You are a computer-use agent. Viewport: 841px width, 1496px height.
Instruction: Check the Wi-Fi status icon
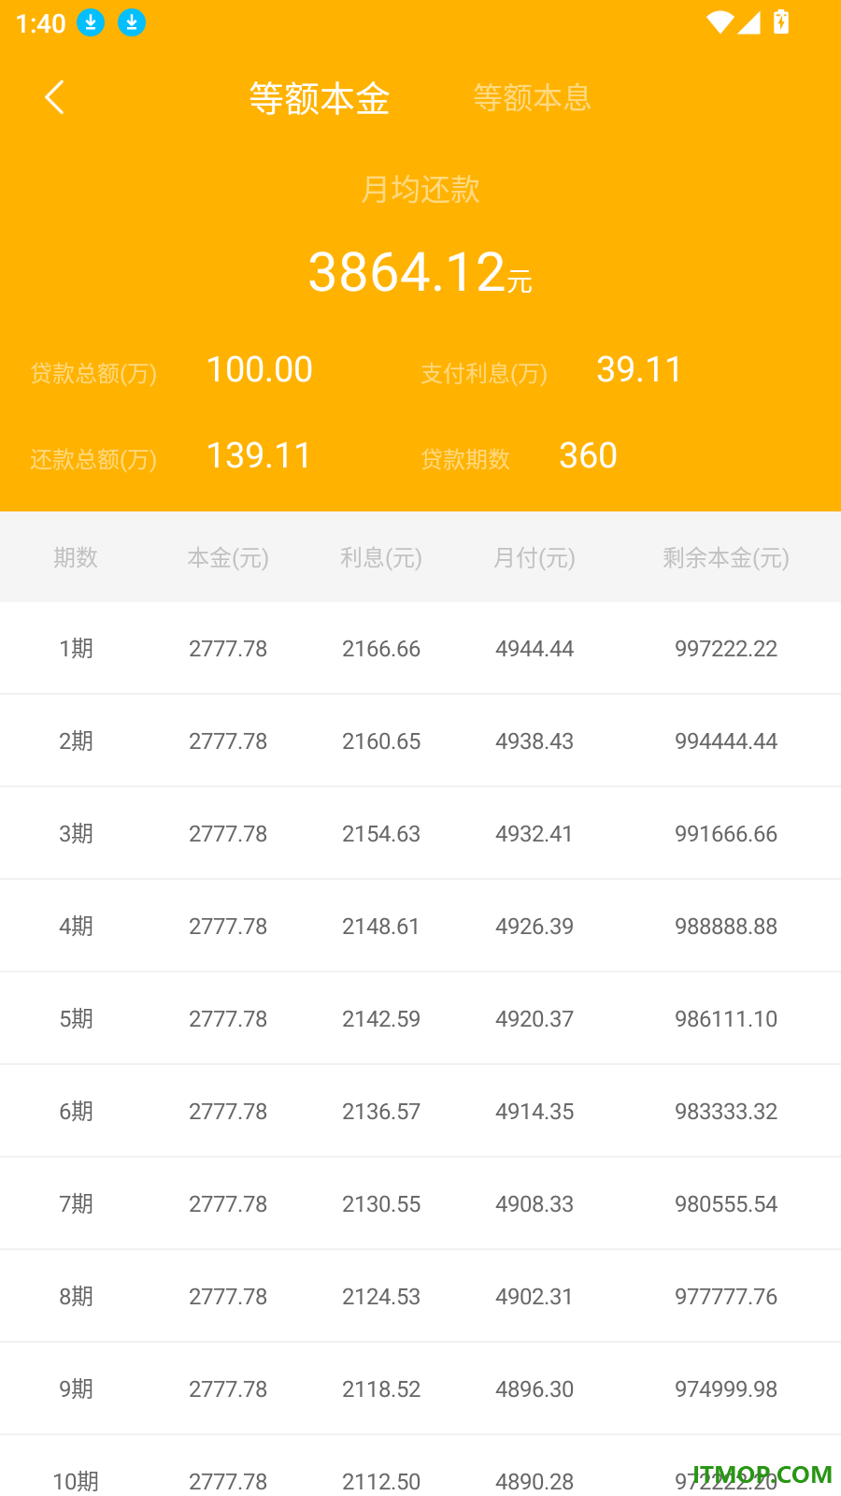tap(720, 22)
